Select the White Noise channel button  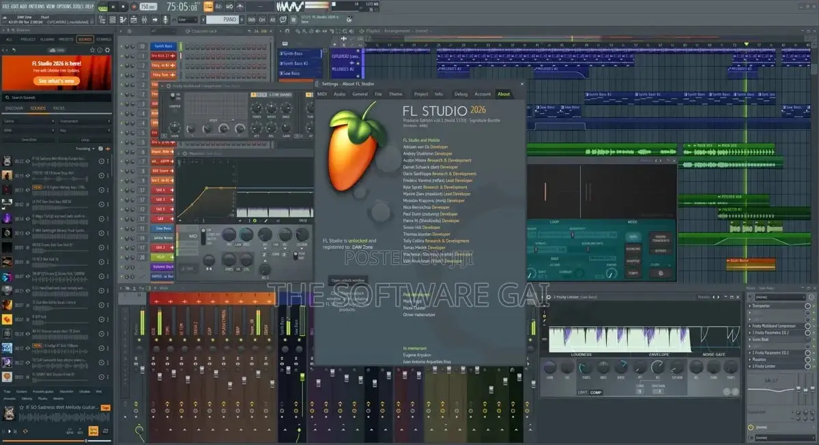pos(162,238)
